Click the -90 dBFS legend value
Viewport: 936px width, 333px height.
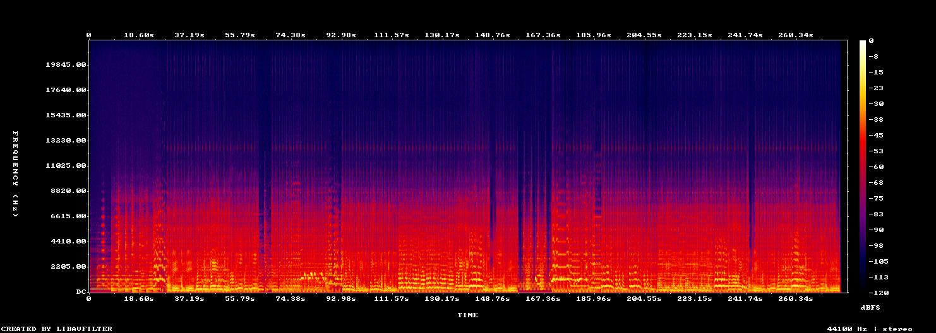(875, 230)
